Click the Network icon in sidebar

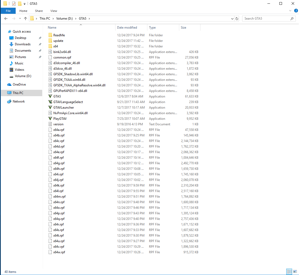[9, 101]
